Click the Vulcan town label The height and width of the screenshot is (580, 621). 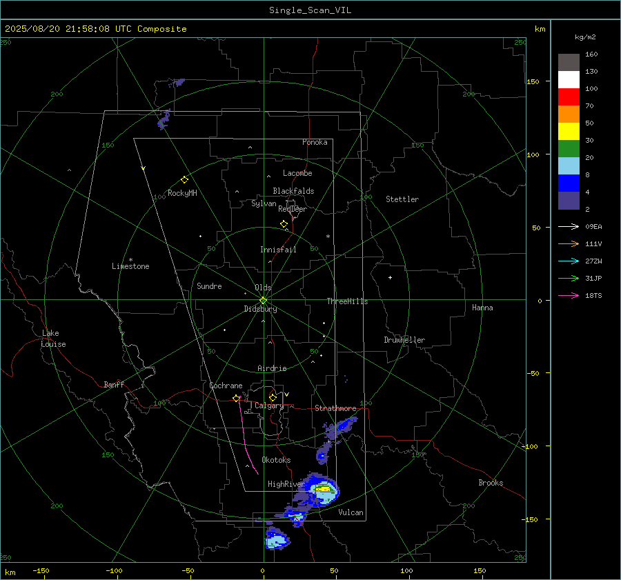[x=351, y=512]
